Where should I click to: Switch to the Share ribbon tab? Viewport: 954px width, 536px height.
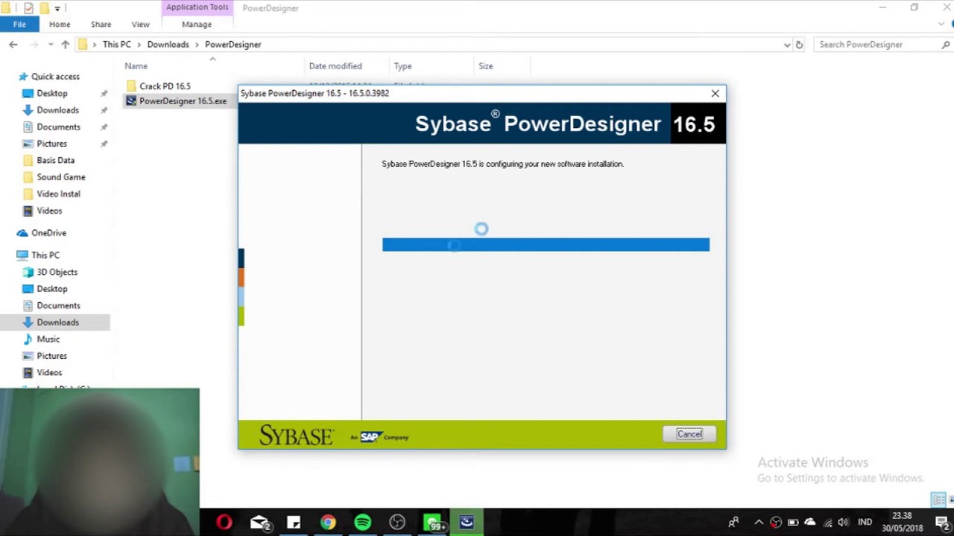coord(101,24)
